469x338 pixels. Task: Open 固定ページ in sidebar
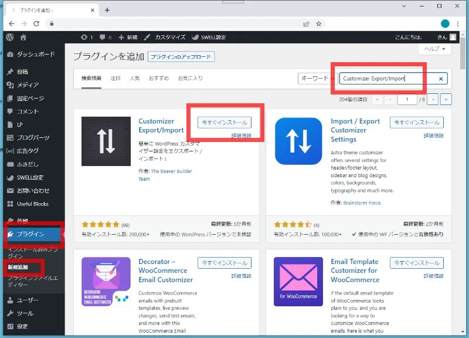26,98
